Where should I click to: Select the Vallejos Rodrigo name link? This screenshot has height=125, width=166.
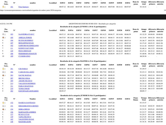(x=27, y=84)
